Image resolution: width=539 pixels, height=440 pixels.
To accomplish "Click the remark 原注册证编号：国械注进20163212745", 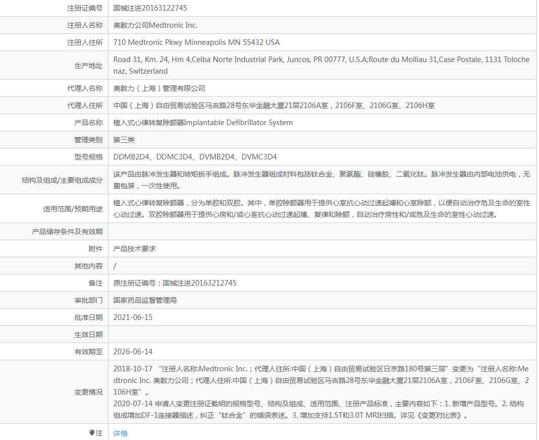I will click(x=175, y=283).
